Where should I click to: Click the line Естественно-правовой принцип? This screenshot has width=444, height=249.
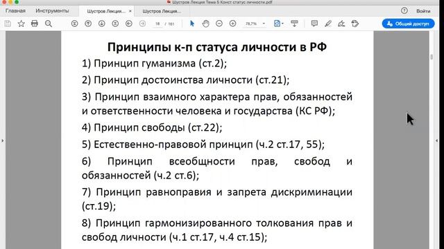(203, 145)
